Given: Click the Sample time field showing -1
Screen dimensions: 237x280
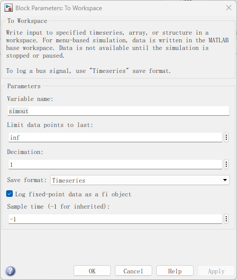Looking at the screenshot, I should pyautogui.click(x=115, y=219).
